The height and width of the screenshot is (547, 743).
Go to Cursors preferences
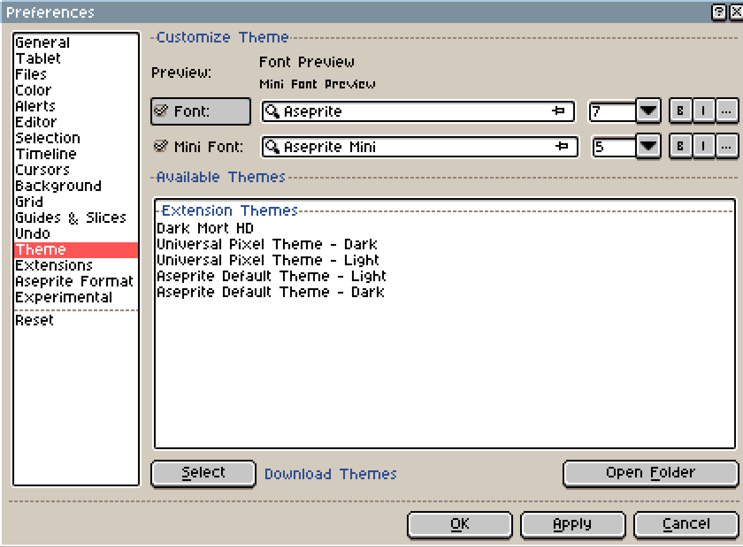[76, 170]
